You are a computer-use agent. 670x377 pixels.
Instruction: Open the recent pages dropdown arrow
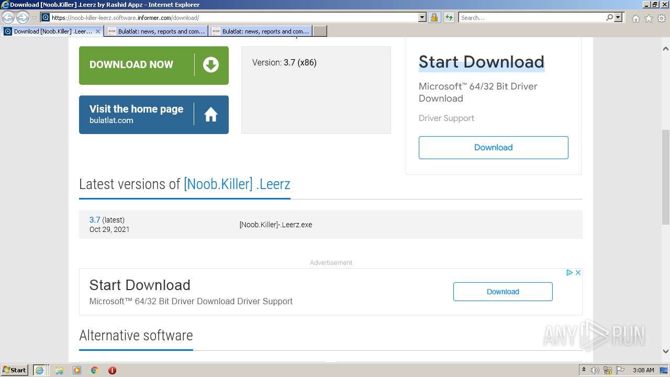point(34,18)
